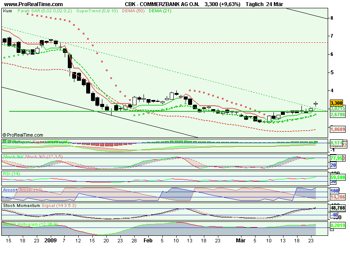Click the DEMA (21) indicator label

pos(160,10)
